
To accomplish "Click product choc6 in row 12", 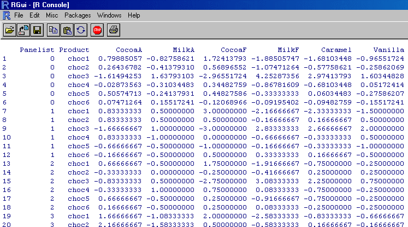I will tap(79, 155).
